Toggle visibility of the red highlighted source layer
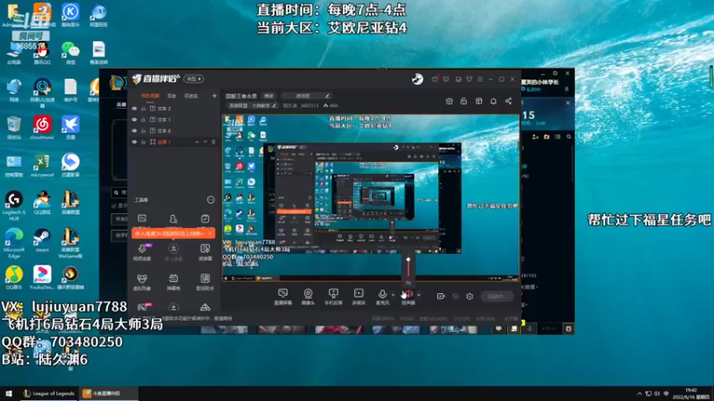The height and width of the screenshot is (401, 714). pyautogui.click(x=135, y=142)
